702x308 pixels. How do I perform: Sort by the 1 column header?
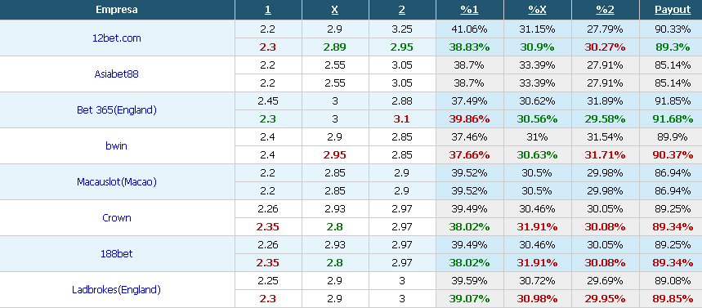point(268,10)
